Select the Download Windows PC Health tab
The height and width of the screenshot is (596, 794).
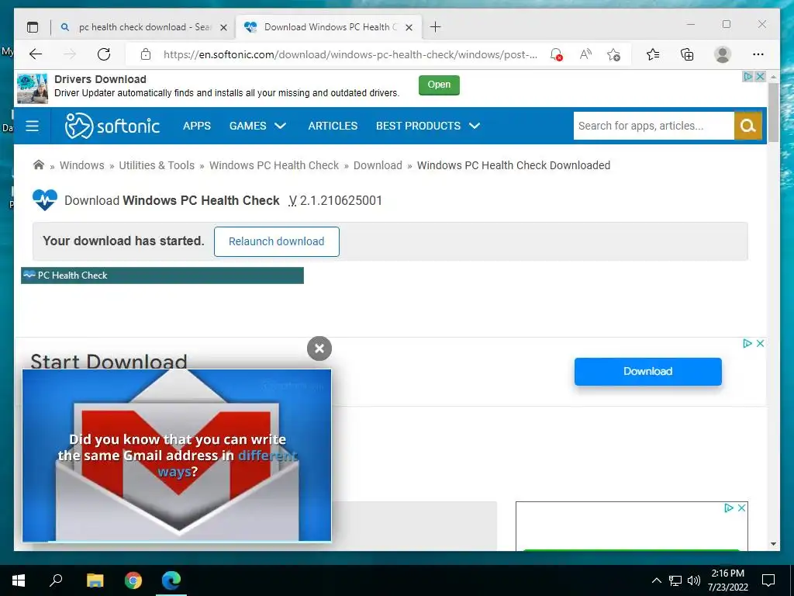[329, 27]
